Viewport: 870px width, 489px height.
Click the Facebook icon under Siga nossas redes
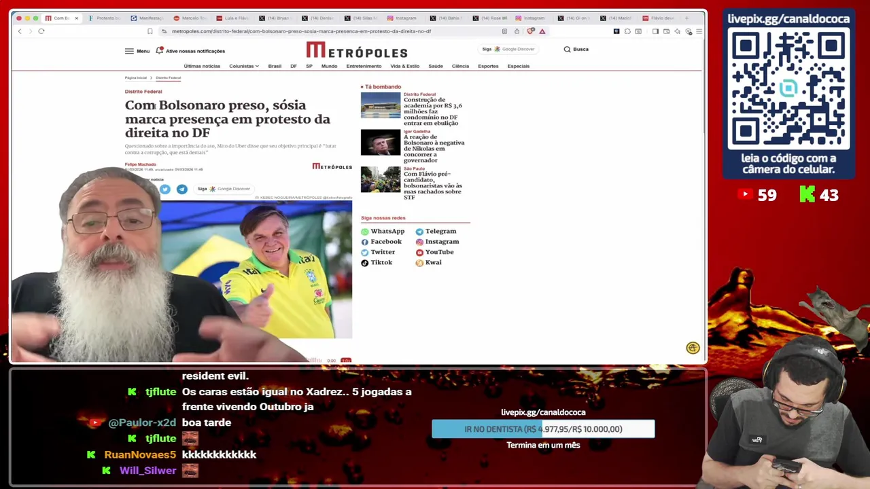(365, 242)
